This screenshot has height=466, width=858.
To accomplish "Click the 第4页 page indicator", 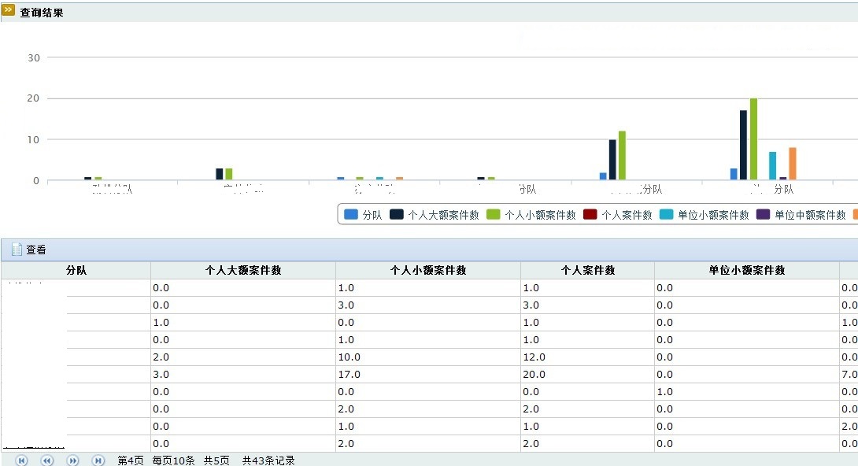I will 130,460.
